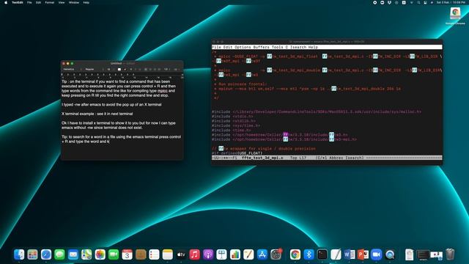469x264 pixels.
Task: Open Terminal from the Dock
Action: pyautogui.click(x=322, y=254)
